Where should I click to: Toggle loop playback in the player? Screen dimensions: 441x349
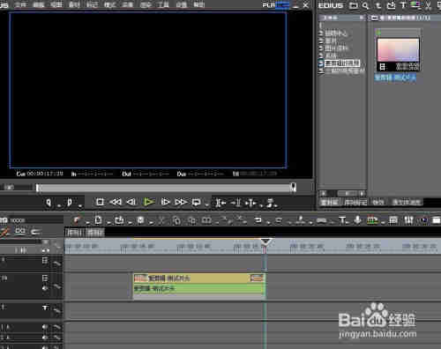pyautogui.click(x=196, y=202)
